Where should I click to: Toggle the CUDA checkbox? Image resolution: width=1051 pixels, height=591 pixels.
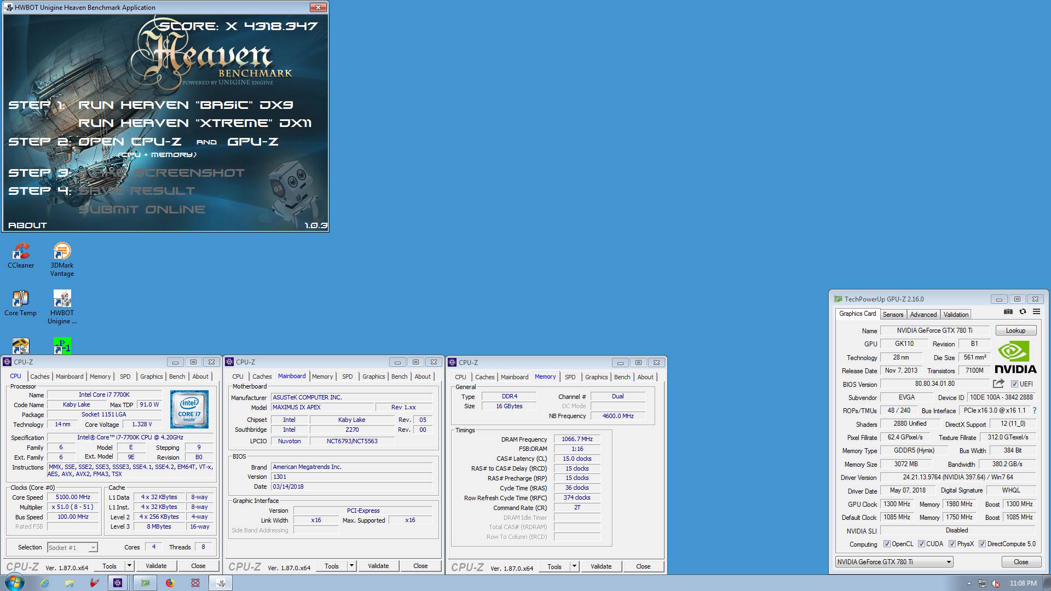point(921,544)
